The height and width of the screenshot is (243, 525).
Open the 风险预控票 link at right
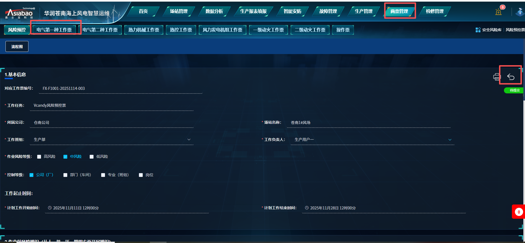[515, 30]
